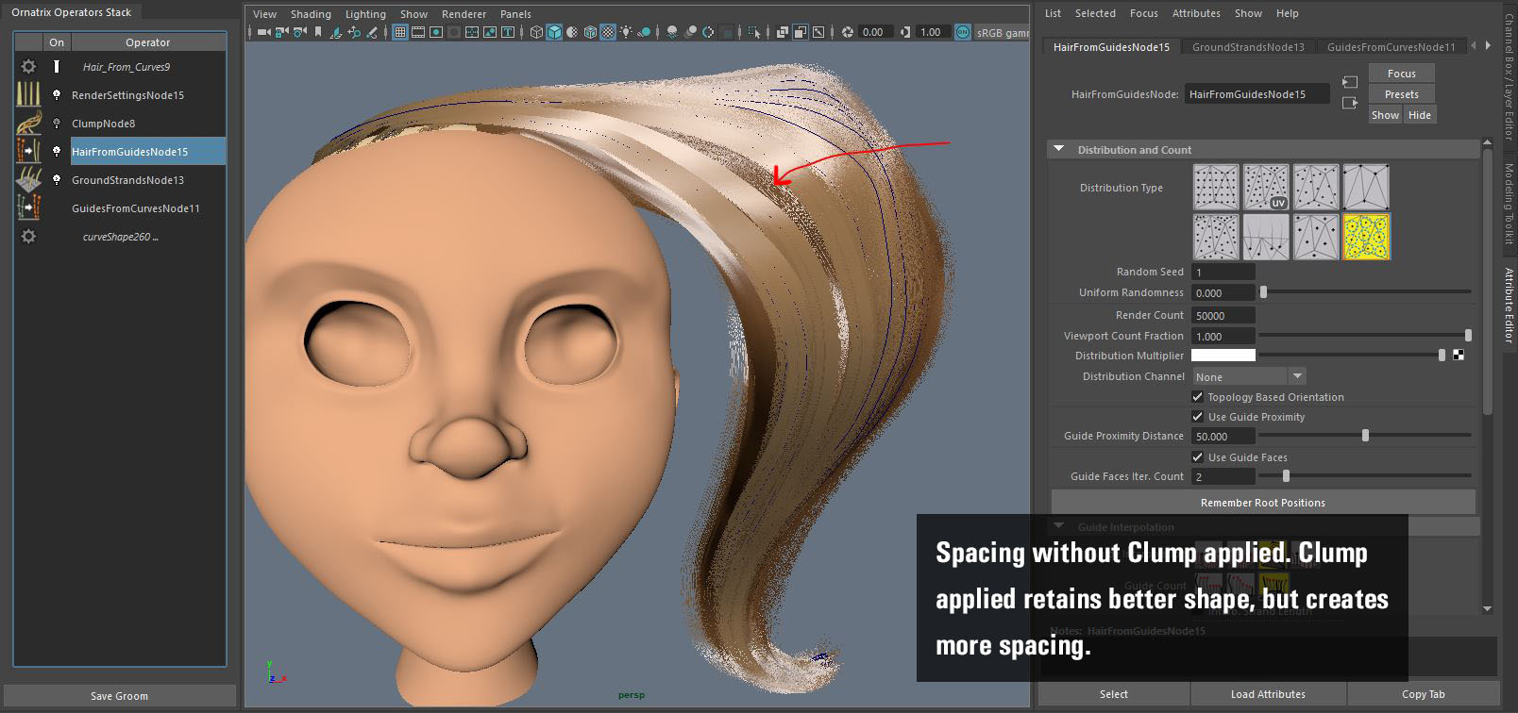
Task: Click the RenderSettingsNode15 operator icon
Action: 28,95
